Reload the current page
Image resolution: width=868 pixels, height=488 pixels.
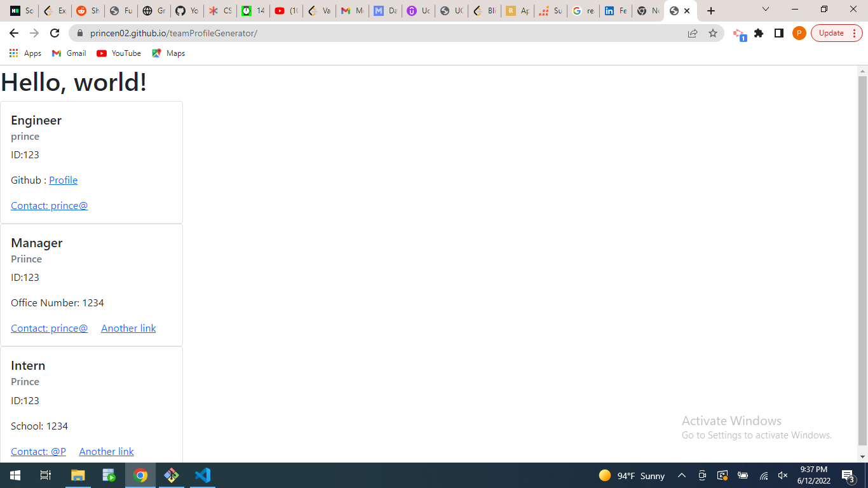point(55,33)
